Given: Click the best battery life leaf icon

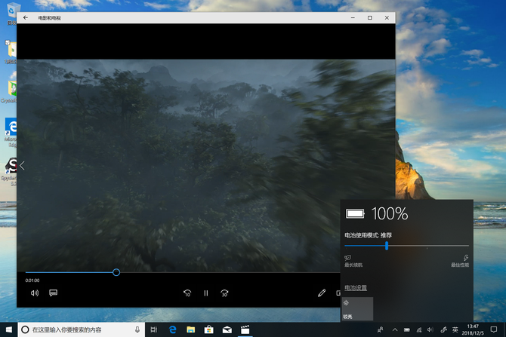Looking at the screenshot, I should pyautogui.click(x=347, y=257).
